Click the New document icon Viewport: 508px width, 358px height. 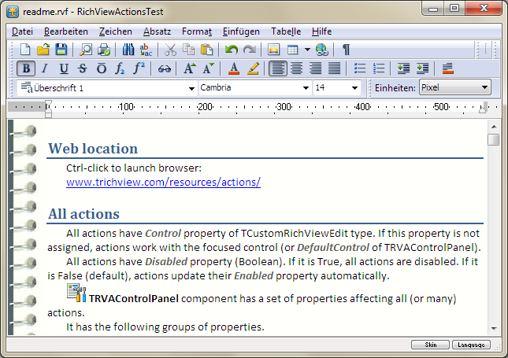(x=25, y=50)
